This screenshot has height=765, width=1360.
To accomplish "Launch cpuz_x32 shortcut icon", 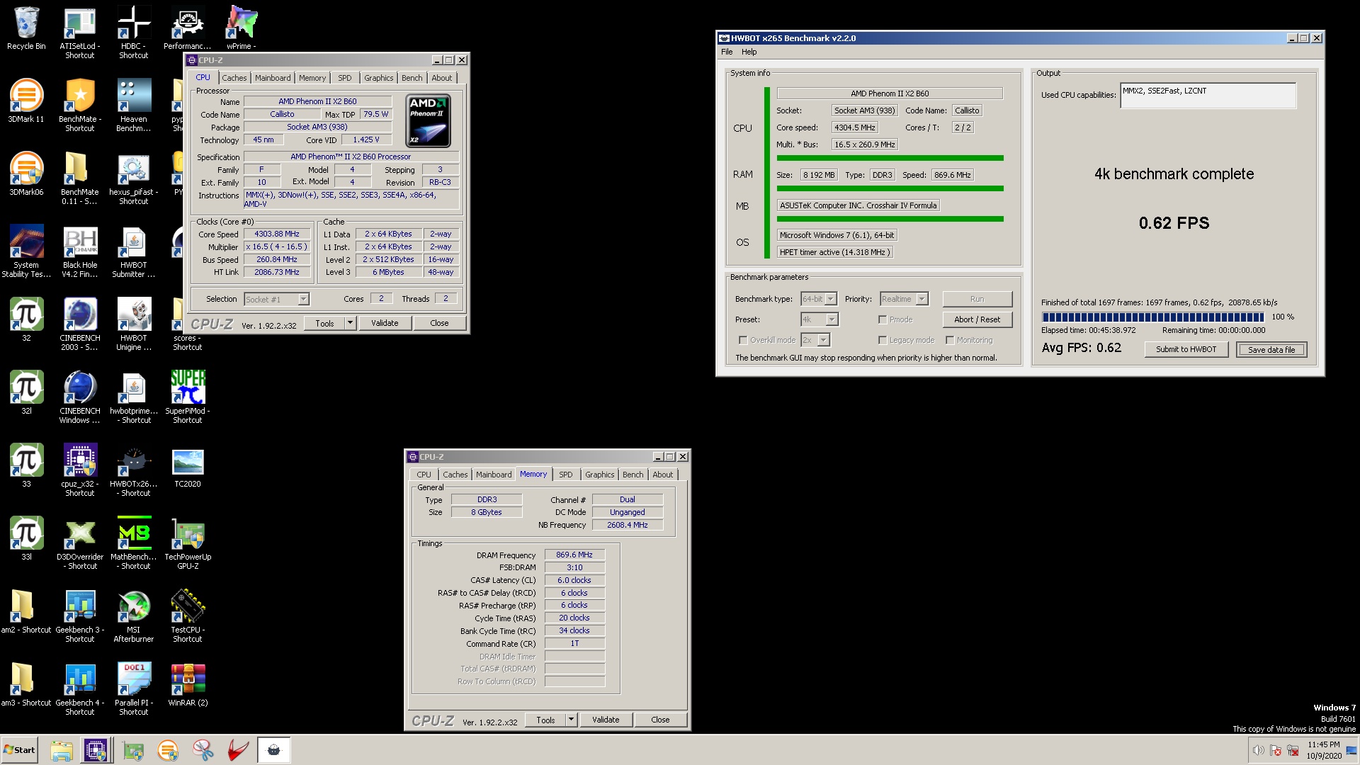I will 79,470.
